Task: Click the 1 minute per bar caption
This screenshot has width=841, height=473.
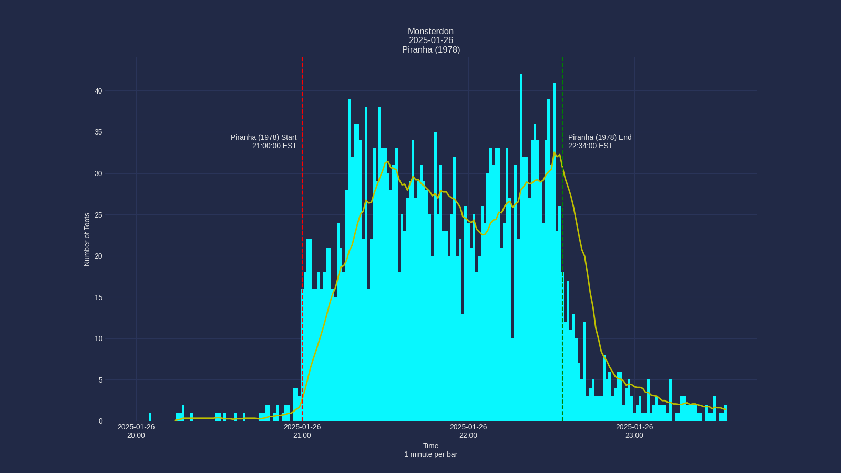Action: click(x=430, y=454)
